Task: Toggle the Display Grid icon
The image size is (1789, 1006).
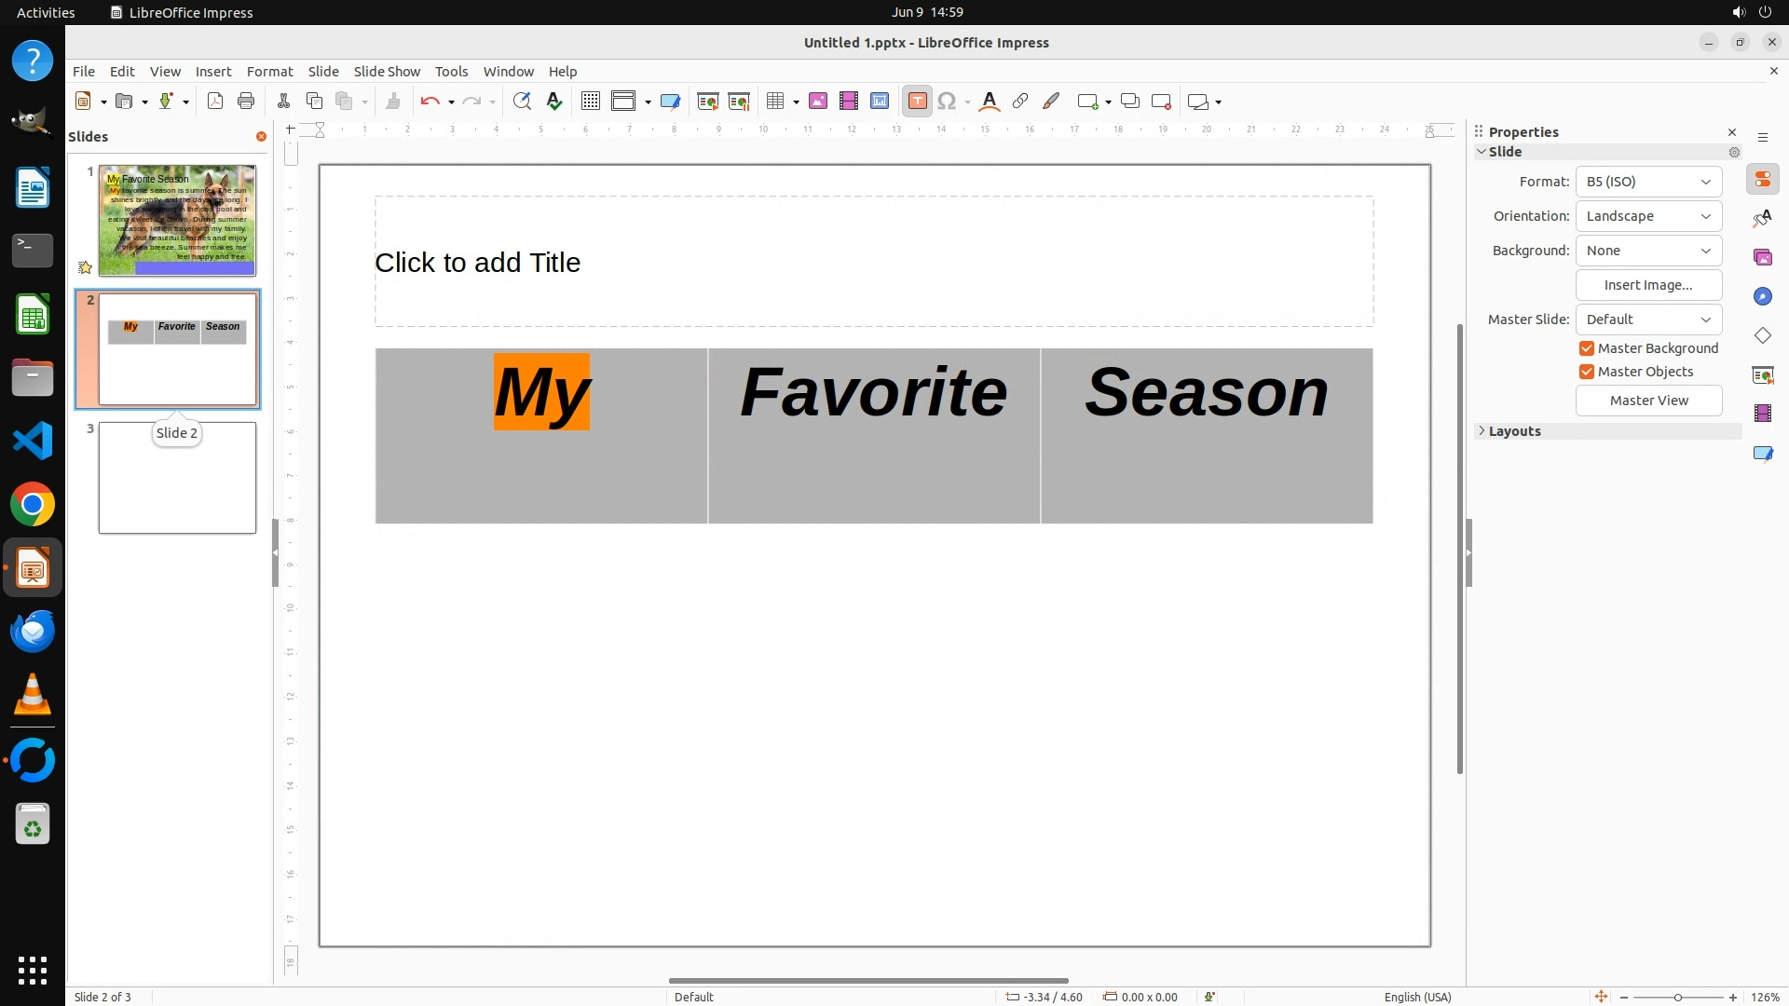Action: 590,102
